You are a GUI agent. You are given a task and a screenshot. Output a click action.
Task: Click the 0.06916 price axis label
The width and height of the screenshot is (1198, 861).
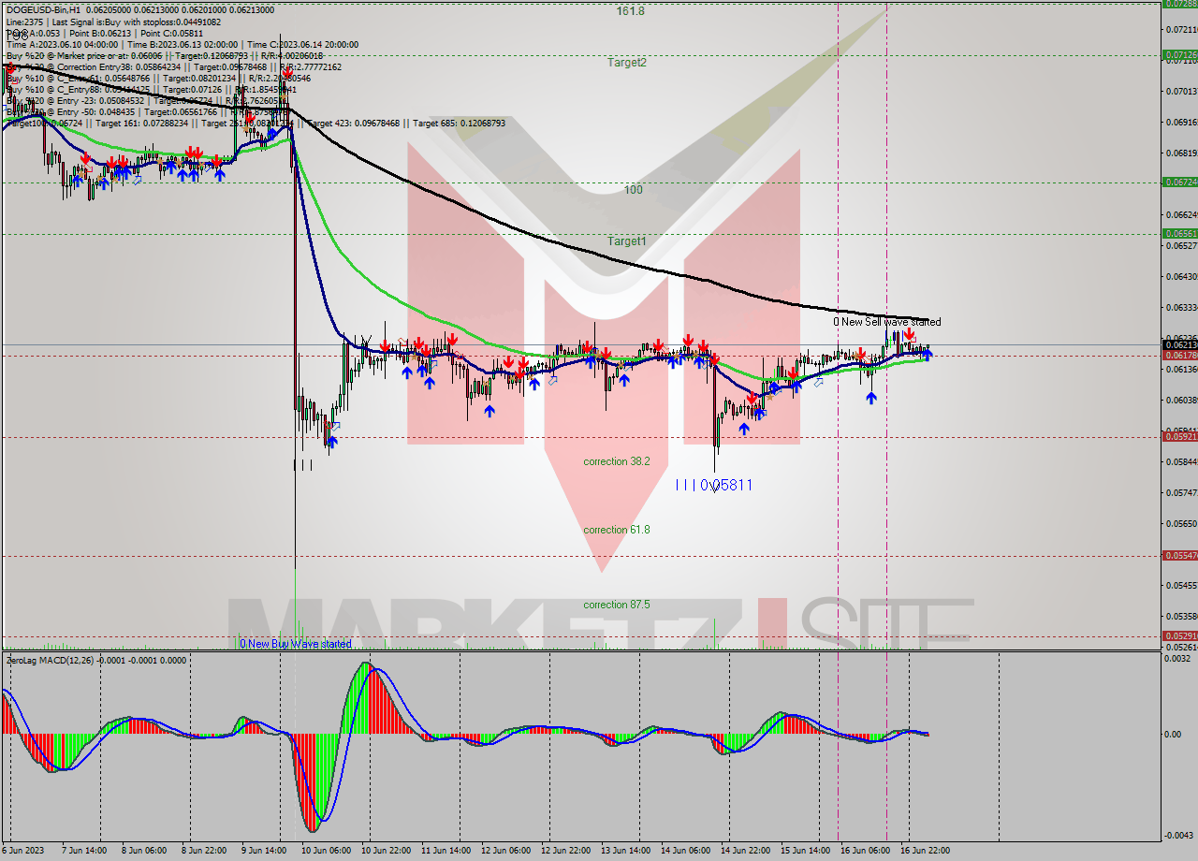(1179, 122)
